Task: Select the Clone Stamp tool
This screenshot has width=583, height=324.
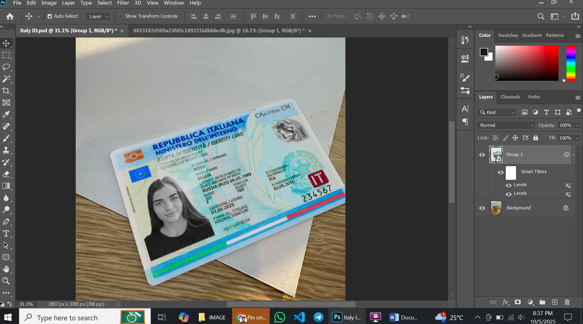Action: (6, 150)
